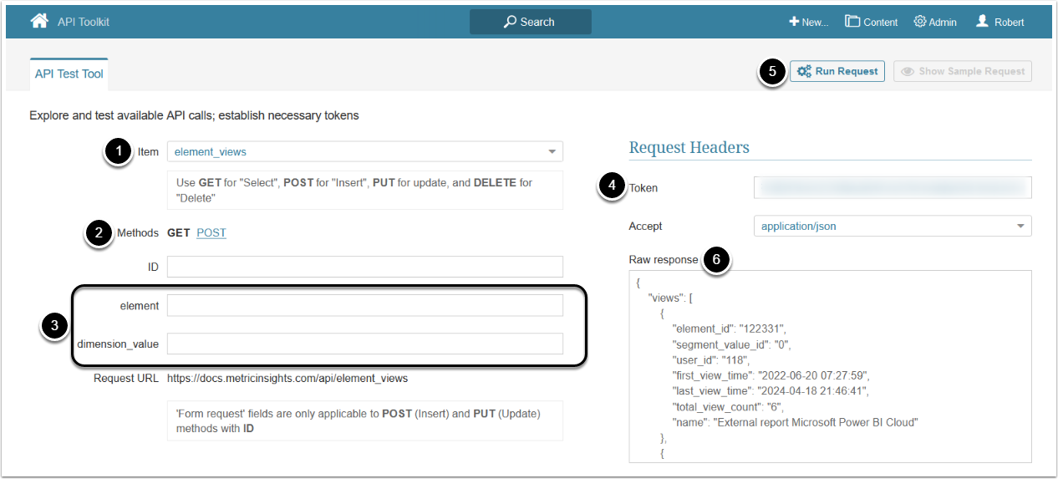The height and width of the screenshot is (479, 1058).
Task: Select the GET method
Action: coord(179,232)
